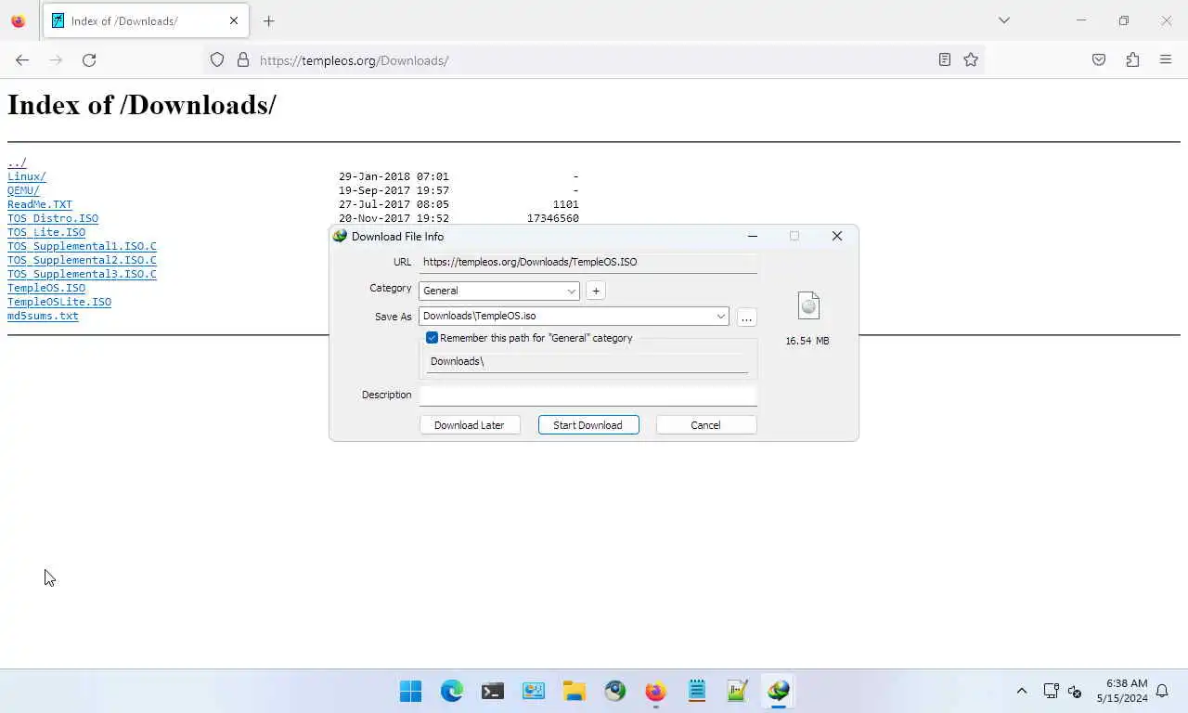Switch to Firefox in taskbar
The height and width of the screenshot is (713, 1188).
coord(656,691)
